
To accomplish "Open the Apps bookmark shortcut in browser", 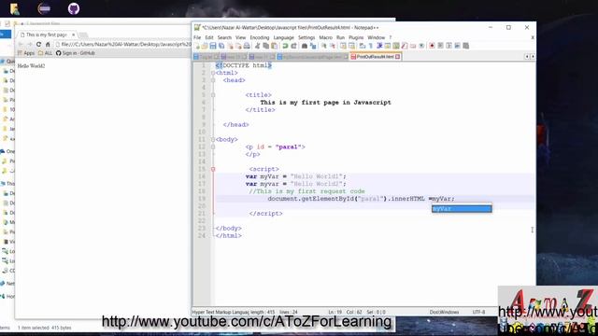I will point(26,53).
